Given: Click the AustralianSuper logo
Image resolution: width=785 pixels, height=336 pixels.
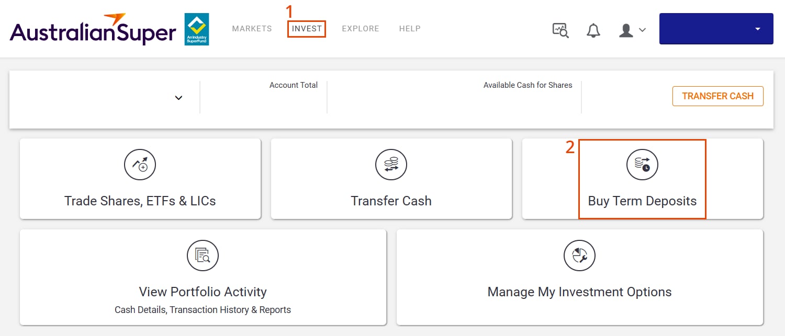Looking at the screenshot, I should pyautogui.click(x=93, y=30).
